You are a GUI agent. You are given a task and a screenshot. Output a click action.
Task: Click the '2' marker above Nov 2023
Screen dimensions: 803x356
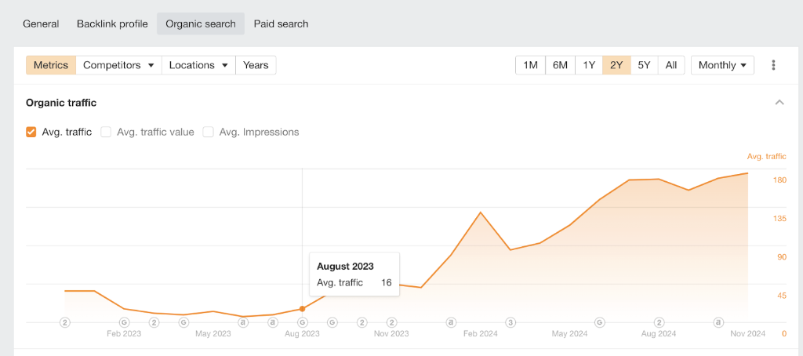pyautogui.click(x=391, y=322)
